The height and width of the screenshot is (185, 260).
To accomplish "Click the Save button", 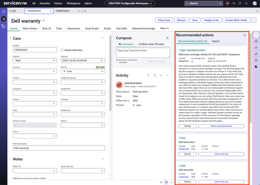I will (x=195, y=20).
